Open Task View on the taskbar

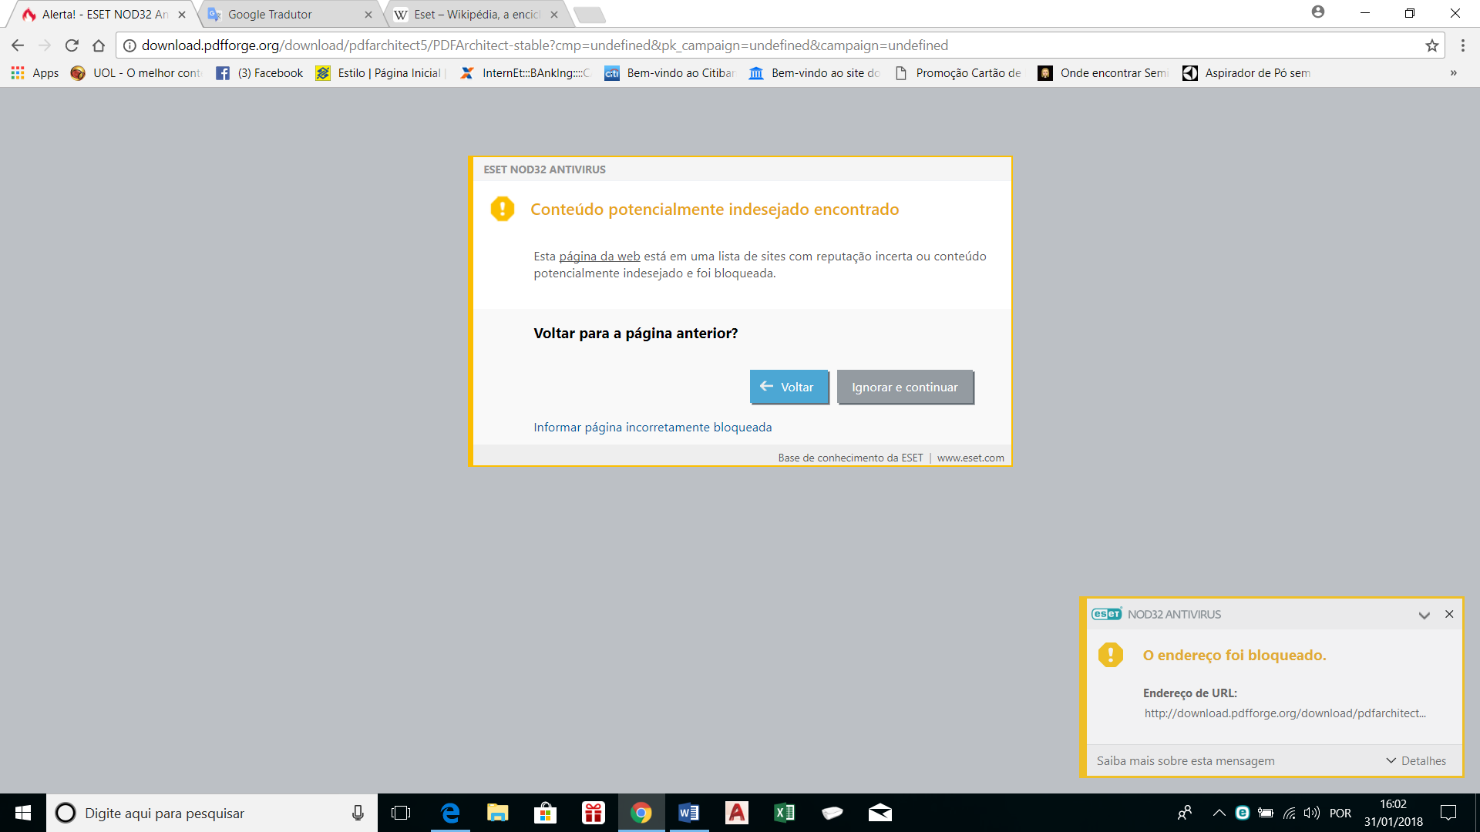click(401, 813)
